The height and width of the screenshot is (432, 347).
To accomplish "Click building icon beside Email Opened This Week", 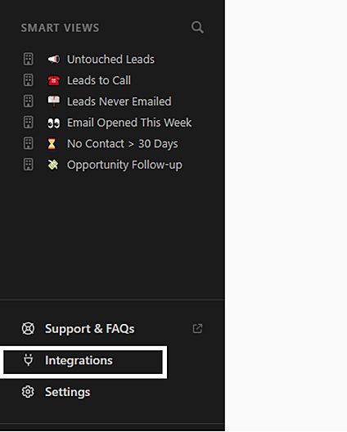I will [28, 123].
